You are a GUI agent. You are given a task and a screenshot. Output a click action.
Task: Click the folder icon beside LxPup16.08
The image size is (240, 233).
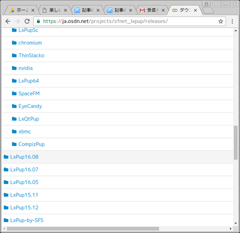[6, 157]
